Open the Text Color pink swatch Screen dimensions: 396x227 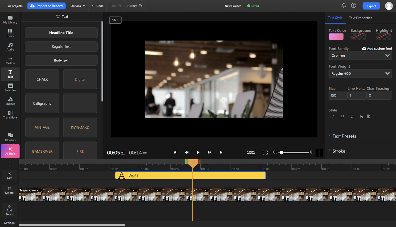336,37
